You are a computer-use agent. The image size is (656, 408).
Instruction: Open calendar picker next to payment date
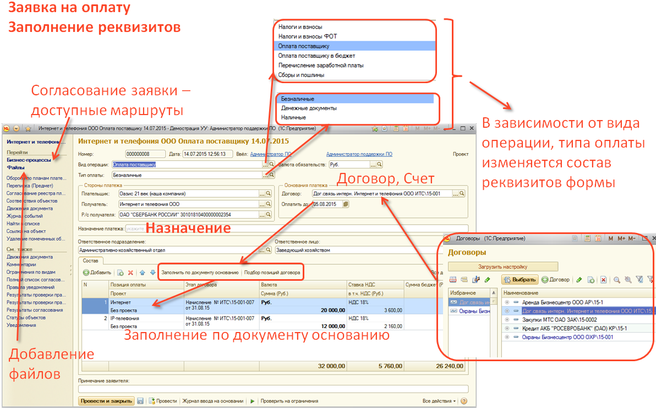click(x=346, y=204)
